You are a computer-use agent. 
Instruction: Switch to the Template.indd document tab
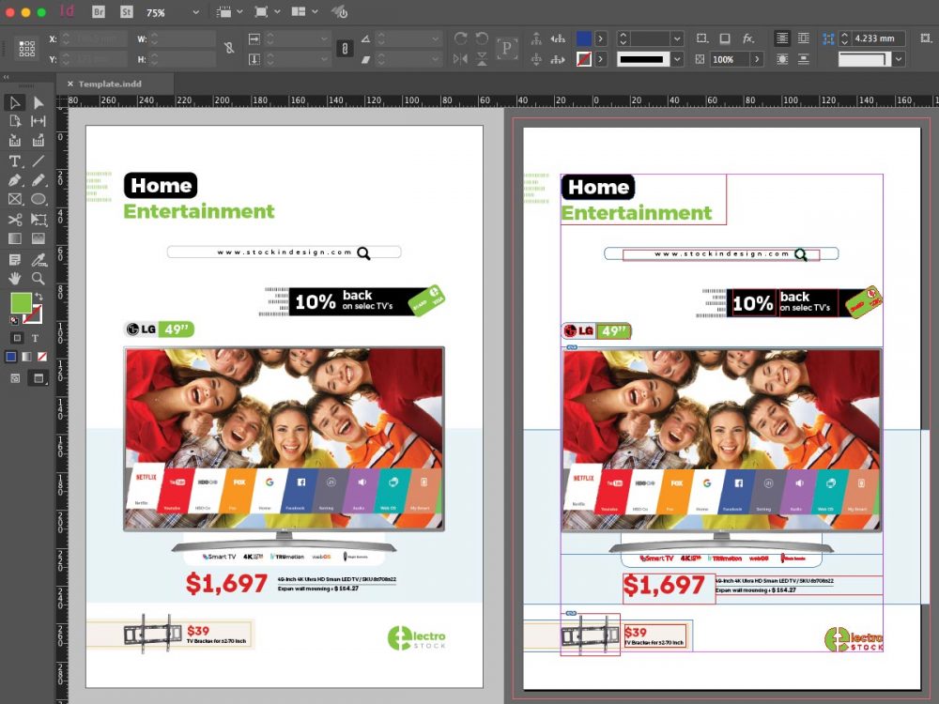pos(110,84)
